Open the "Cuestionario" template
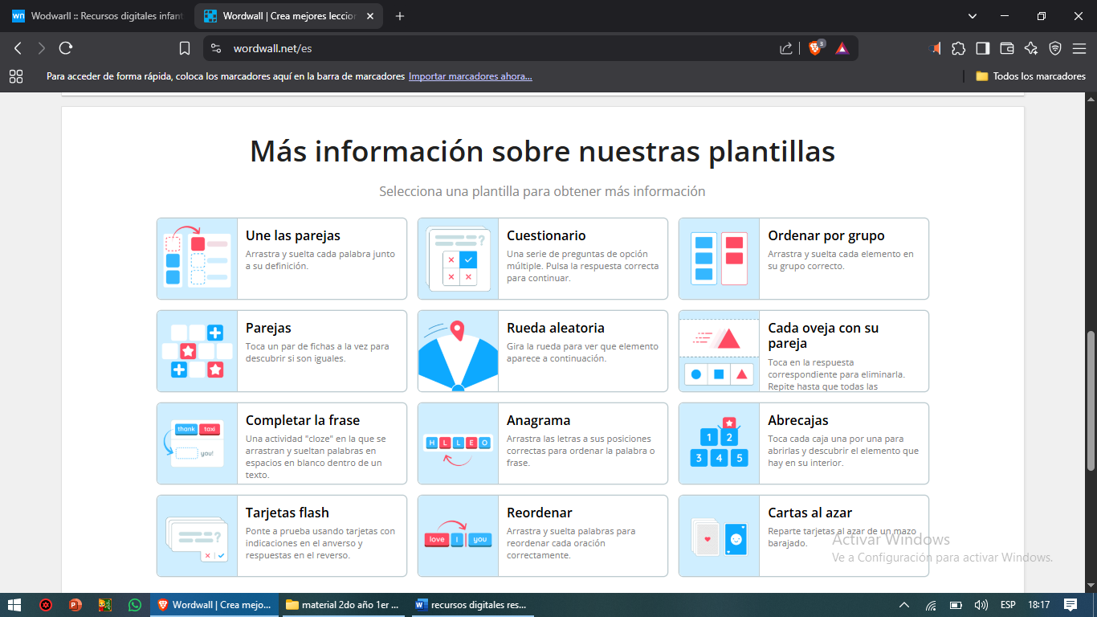Screen dimensions: 1097x617 [x=542, y=259]
